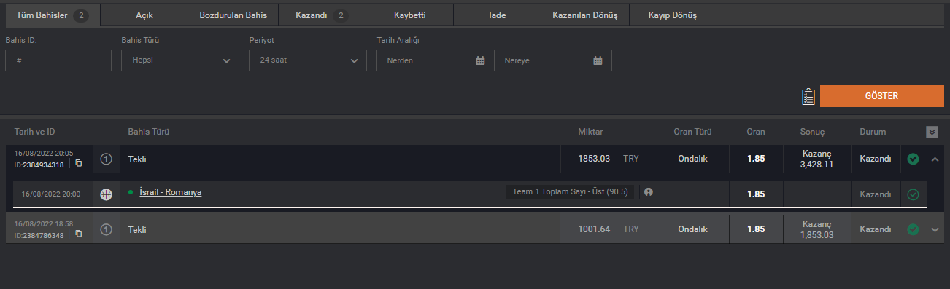The height and width of the screenshot is (289, 950).
Task: Click outlined checkmark on İsrail - Romanya row
Action: click(x=913, y=194)
